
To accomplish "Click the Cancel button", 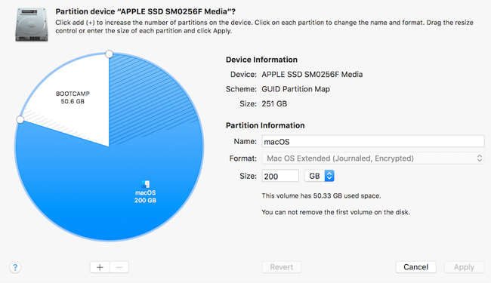I will click(415, 267).
